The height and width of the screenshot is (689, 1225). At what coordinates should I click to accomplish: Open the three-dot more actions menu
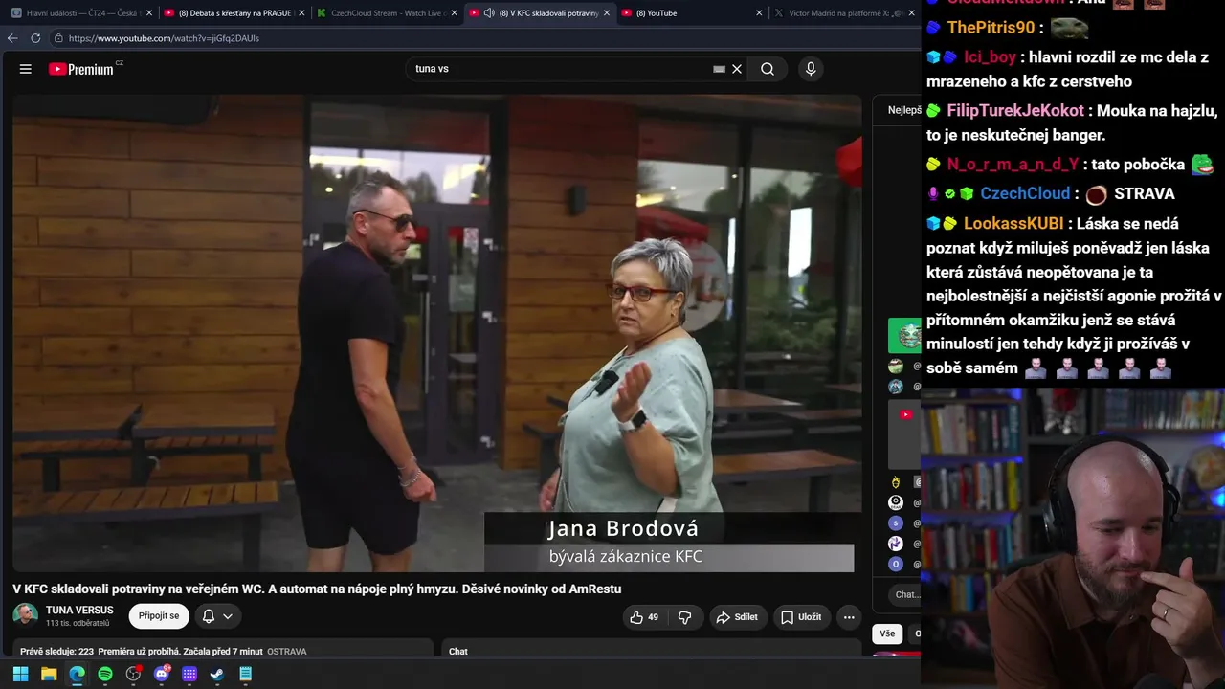[x=849, y=617]
